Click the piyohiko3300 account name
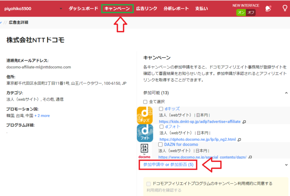This screenshot has height=196, width=290. click(18, 9)
